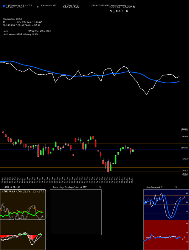Click the 'SI 14/3: 42.44 / 39.12' reading
This screenshot has width=189, height=250.
coord(30,22)
